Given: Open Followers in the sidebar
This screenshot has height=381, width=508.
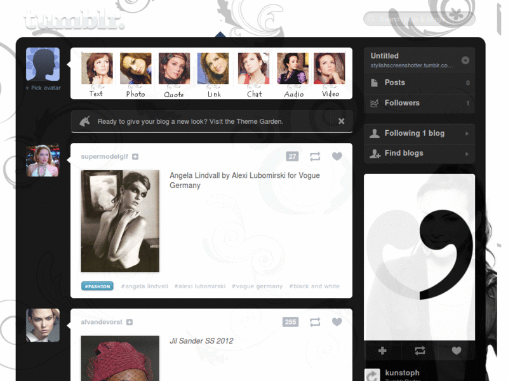Looking at the screenshot, I should click(x=420, y=103).
